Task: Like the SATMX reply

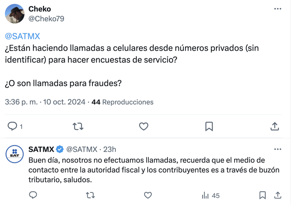Action: click(148, 196)
